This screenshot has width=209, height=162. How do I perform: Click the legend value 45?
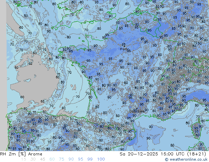pyautogui.click(x=43, y=159)
